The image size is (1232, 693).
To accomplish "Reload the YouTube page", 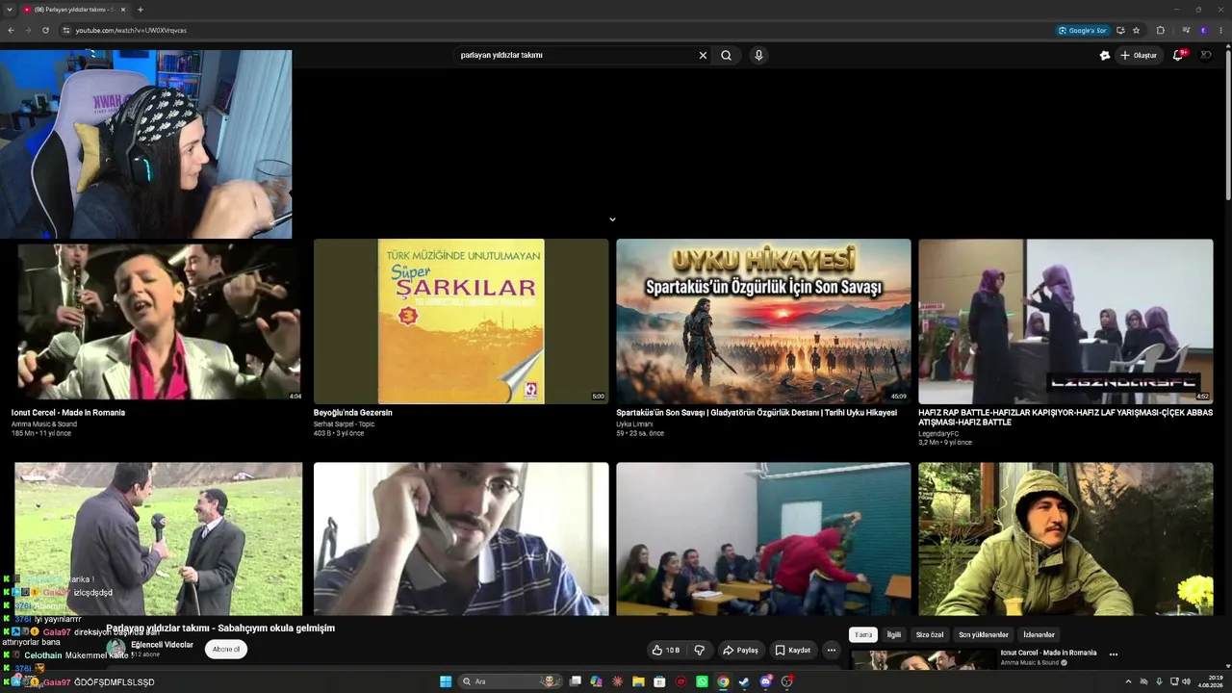I will pyautogui.click(x=45, y=30).
